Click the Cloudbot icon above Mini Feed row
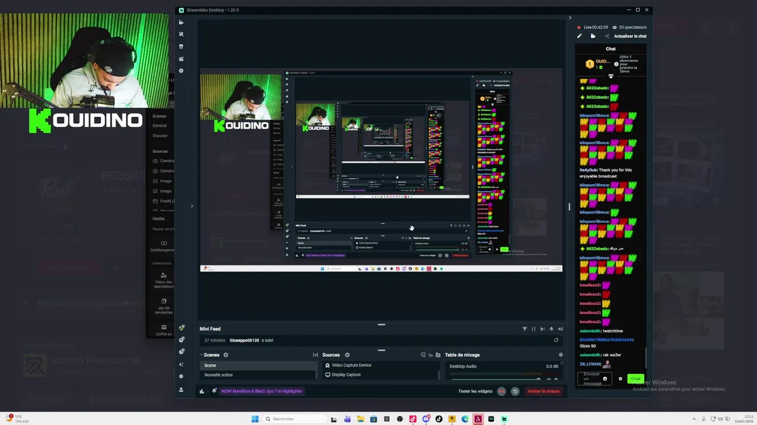Image resolution: width=757 pixels, height=425 pixels. (181, 328)
